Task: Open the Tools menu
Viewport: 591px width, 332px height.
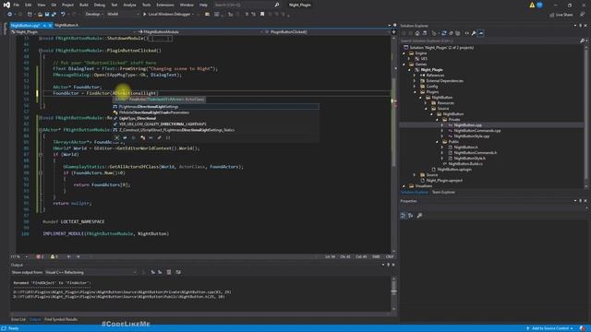Action: pos(146,5)
